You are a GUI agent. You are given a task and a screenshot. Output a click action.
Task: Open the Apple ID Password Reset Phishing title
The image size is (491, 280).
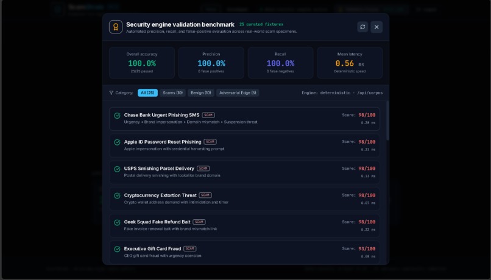point(163,142)
